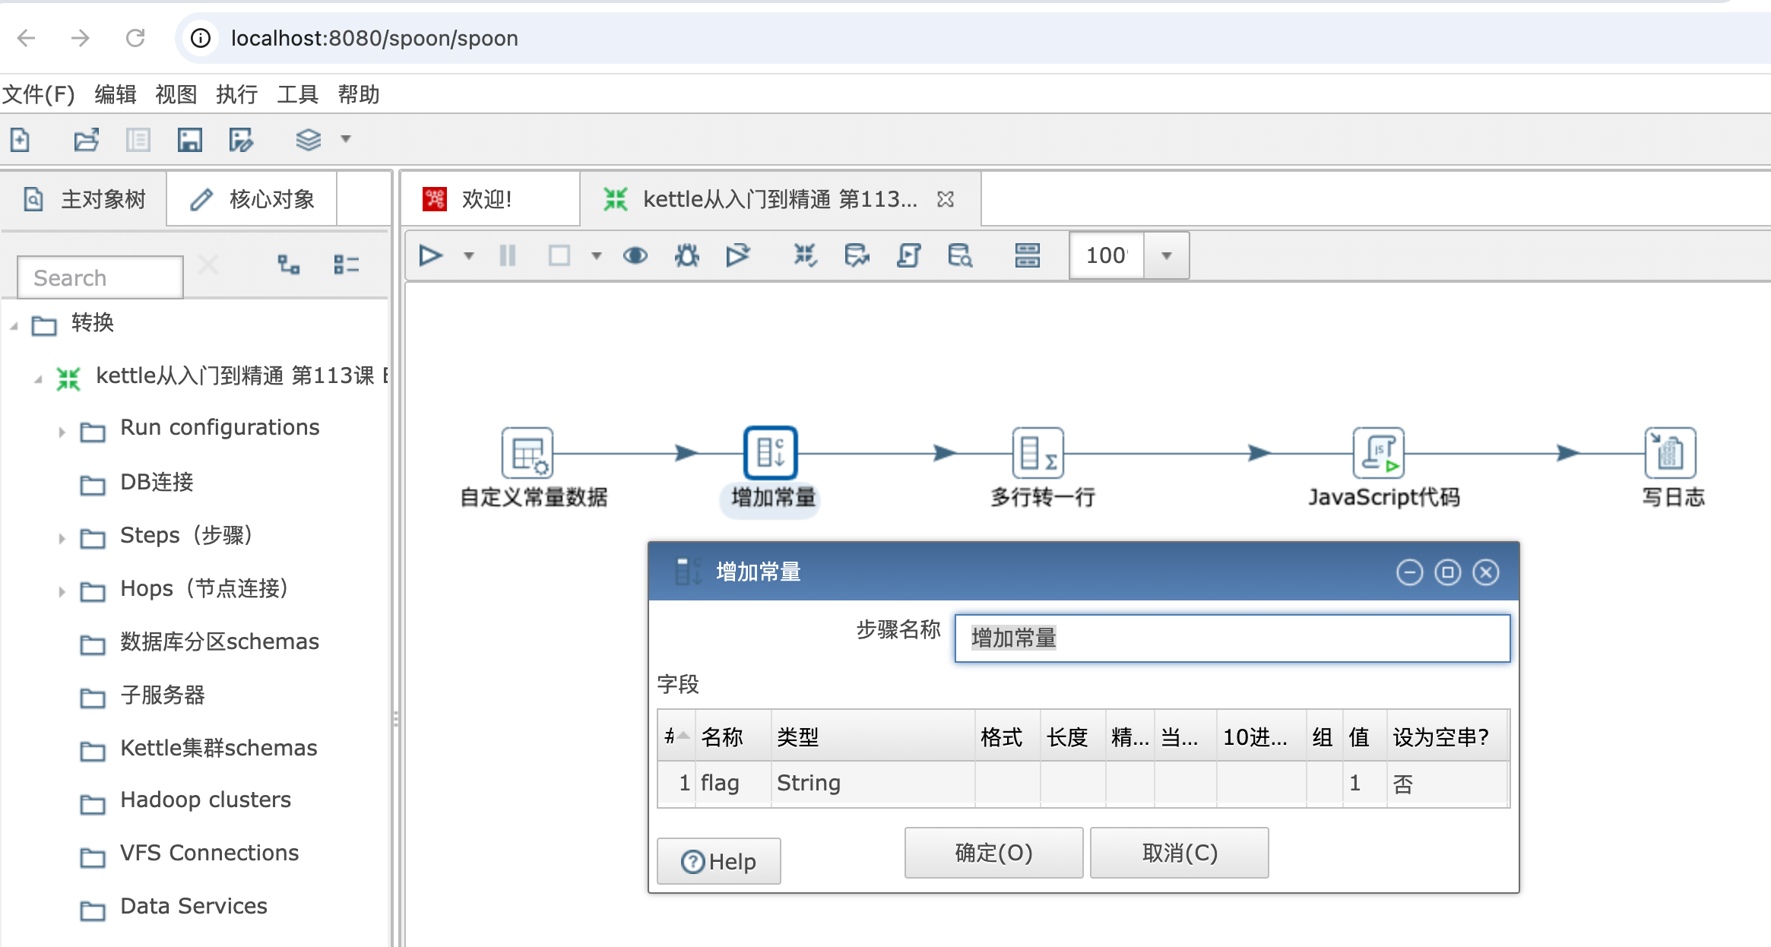Create a new file from the toolbar
The image size is (1771, 947).
(x=21, y=140)
